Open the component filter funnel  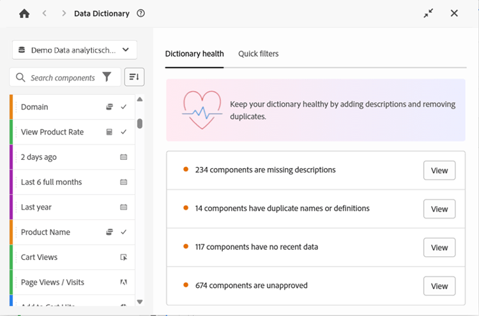107,78
